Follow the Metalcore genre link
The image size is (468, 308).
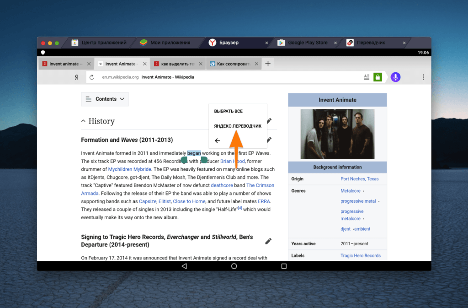(351, 191)
